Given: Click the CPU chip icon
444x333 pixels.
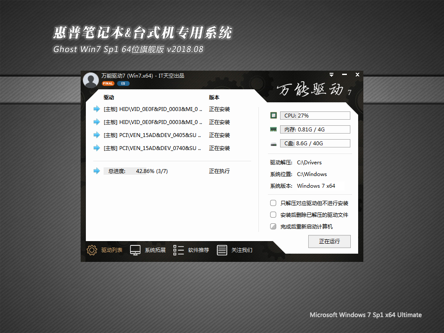Looking at the screenshot, I should (274, 115).
